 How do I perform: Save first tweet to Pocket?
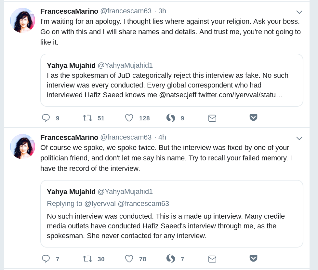coord(253,117)
